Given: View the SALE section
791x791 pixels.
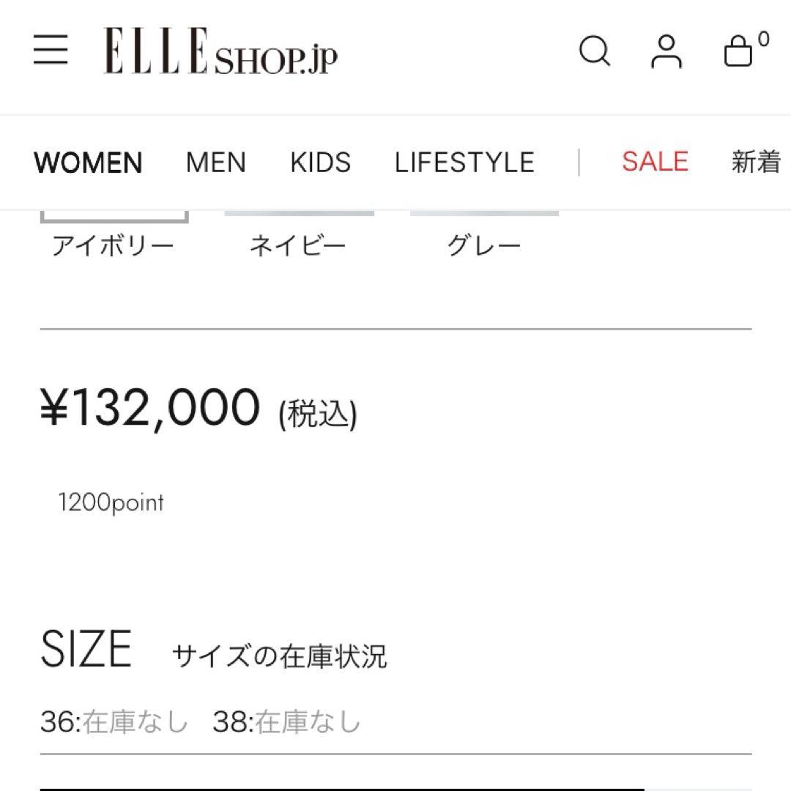Looking at the screenshot, I should 653,162.
